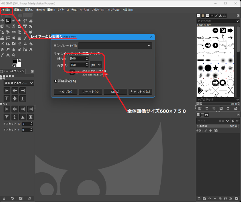Select the Move tool in the toolbox
Screen dimensions: 241x202
click(2, 21)
